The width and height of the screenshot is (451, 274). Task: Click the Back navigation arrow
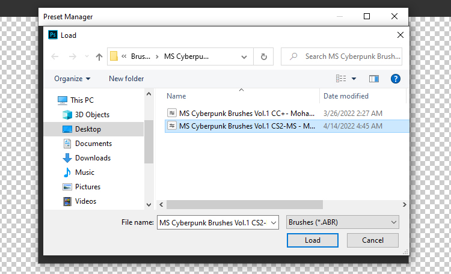click(55, 56)
